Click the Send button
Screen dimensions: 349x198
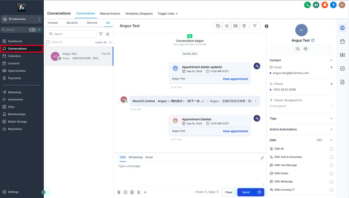246,192
